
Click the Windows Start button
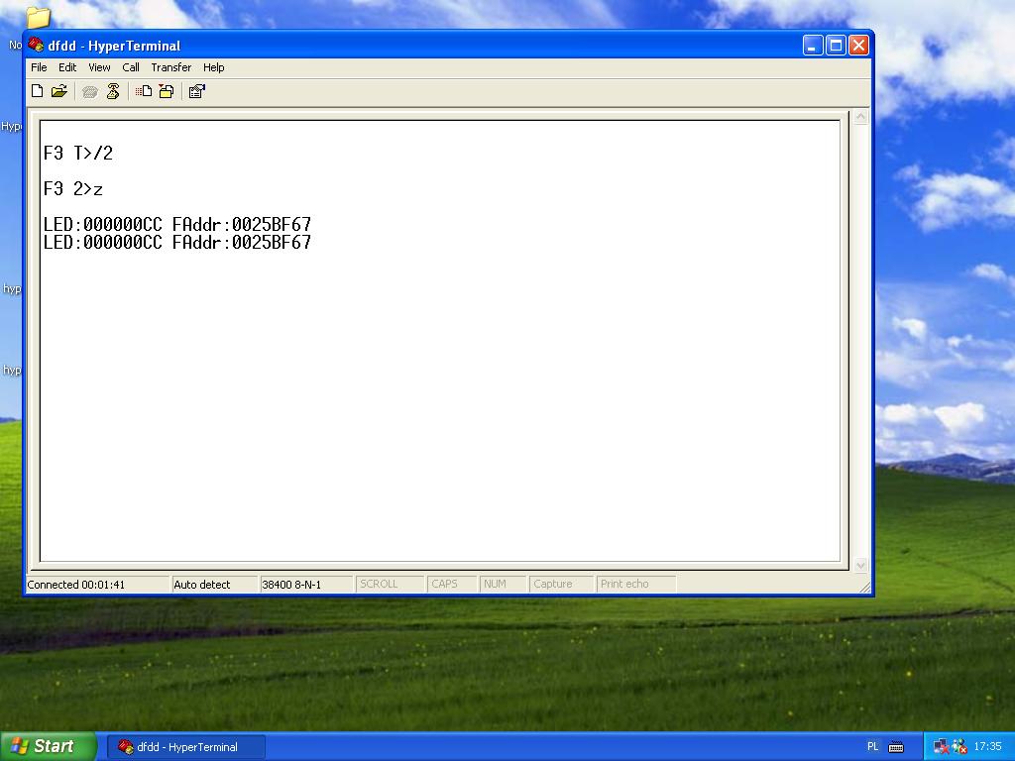pos(49,746)
